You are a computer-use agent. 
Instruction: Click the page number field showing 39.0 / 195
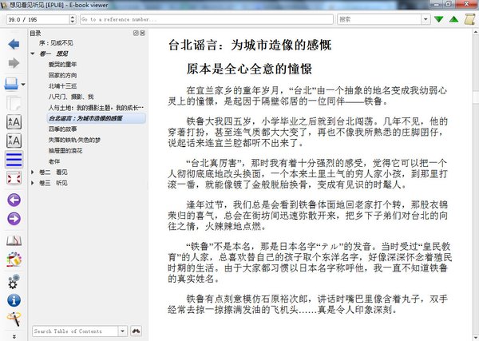[38, 19]
